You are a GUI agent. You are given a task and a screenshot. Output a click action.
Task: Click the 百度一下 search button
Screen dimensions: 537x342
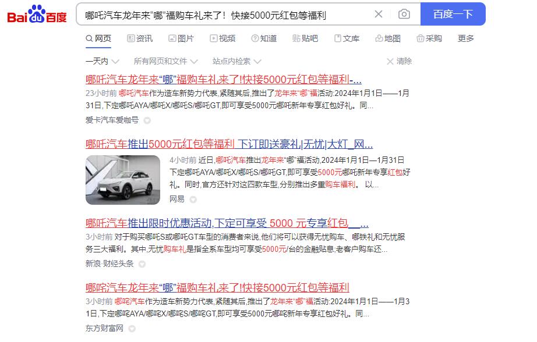[x=453, y=14]
